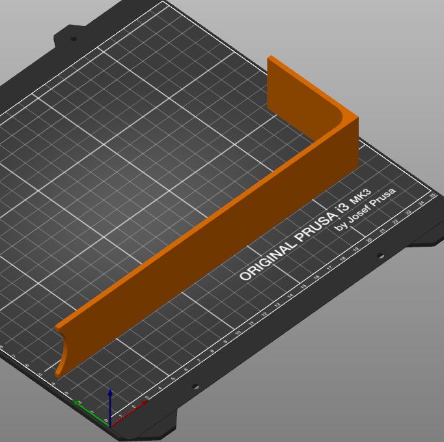Click the 'by Josef Prusa' text on bed
Image resolution: width=444 pixels, height=442 pixels.
pyautogui.click(x=365, y=210)
